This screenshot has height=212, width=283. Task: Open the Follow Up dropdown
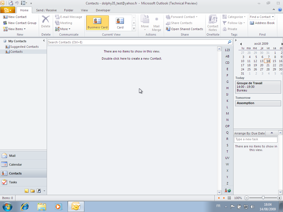(234, 23)
